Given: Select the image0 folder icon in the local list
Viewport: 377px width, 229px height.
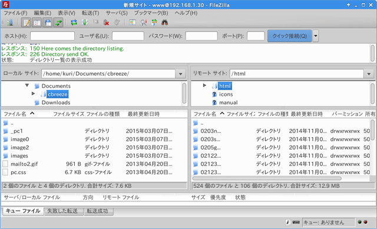Looking at the screenshot, I should (5, 140).
